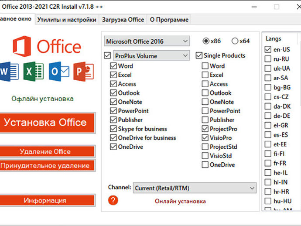Uncheck the en-US language
This screenshot has height=226, width=301.
(x=268, y=49)
